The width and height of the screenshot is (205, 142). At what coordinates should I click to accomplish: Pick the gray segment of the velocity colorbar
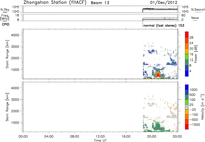point(187,107)
